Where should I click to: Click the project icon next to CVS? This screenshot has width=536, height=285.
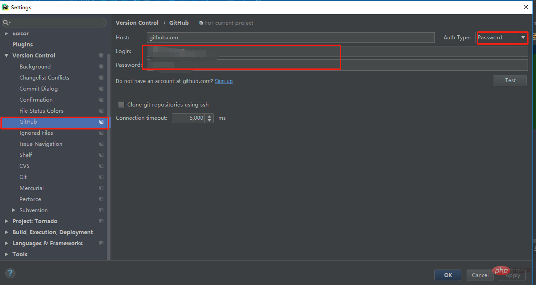point(101,166)
